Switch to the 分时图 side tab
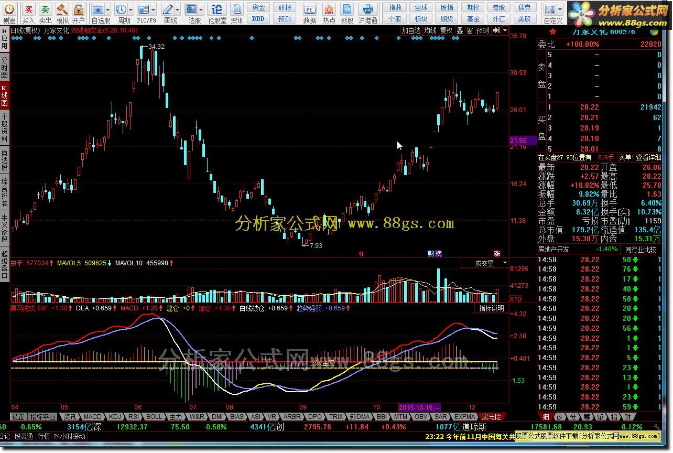The height and width of the screenshot is (453, 673). tap(5, 68)
